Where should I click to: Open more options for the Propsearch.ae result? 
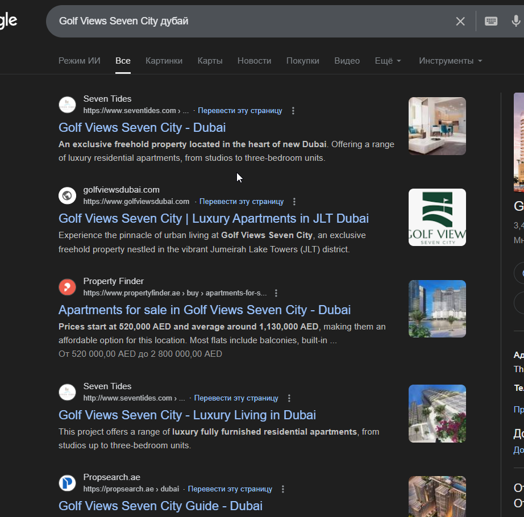(283, 489)
